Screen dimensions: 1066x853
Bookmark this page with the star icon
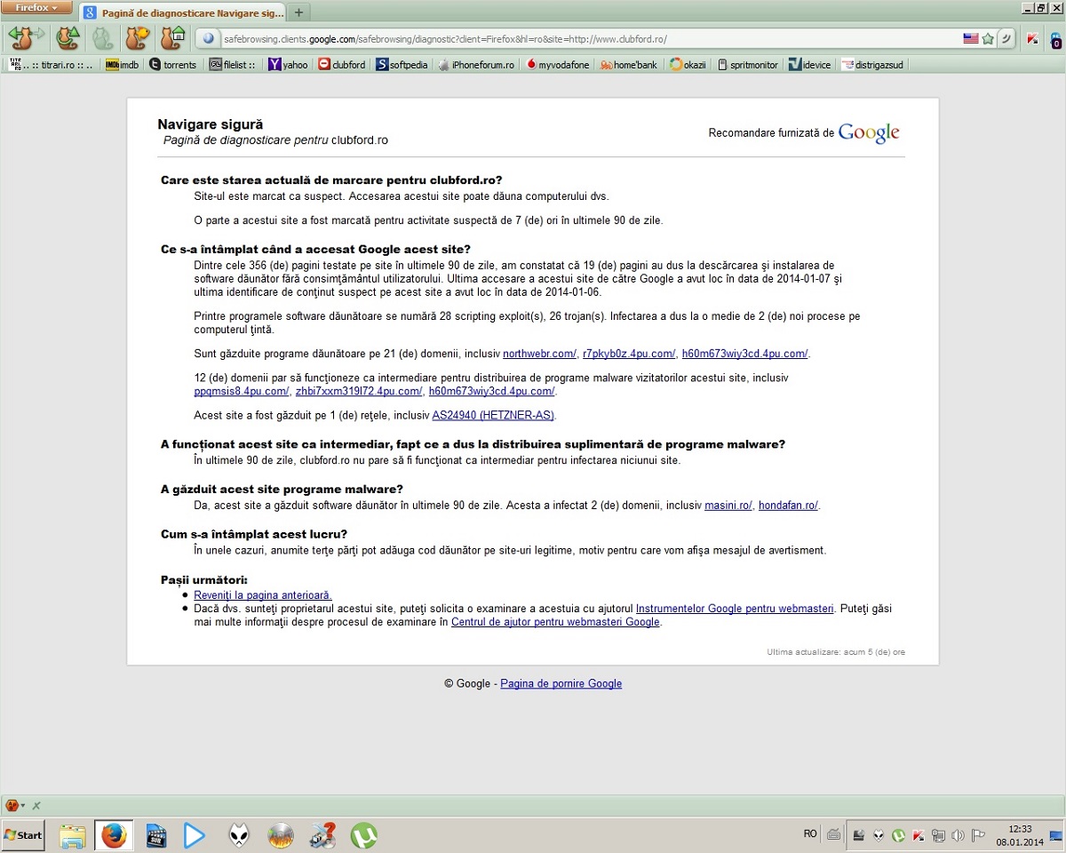988,39
